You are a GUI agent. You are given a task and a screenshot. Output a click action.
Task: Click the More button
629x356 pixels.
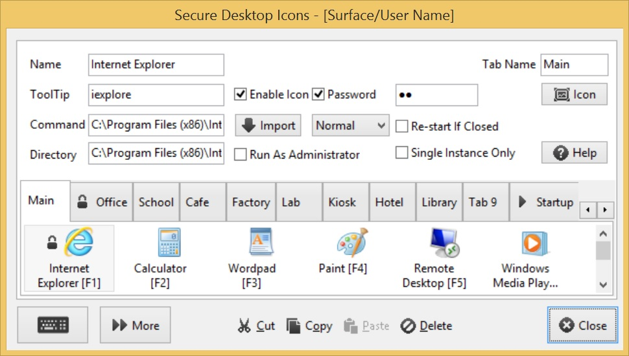click(136, 326)
